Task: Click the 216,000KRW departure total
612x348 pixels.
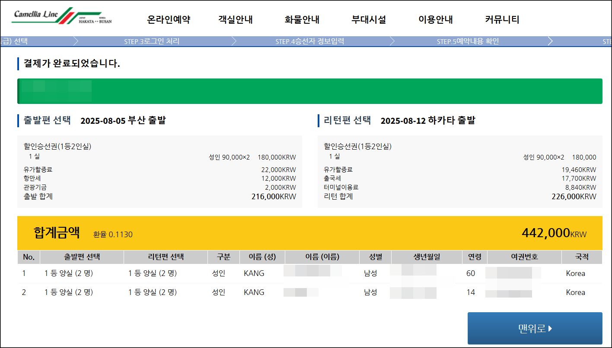Action: tap(274, 197)
